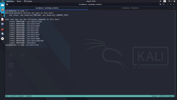Click the display tray icon
The image size is (177, 100).
[169, 1]
